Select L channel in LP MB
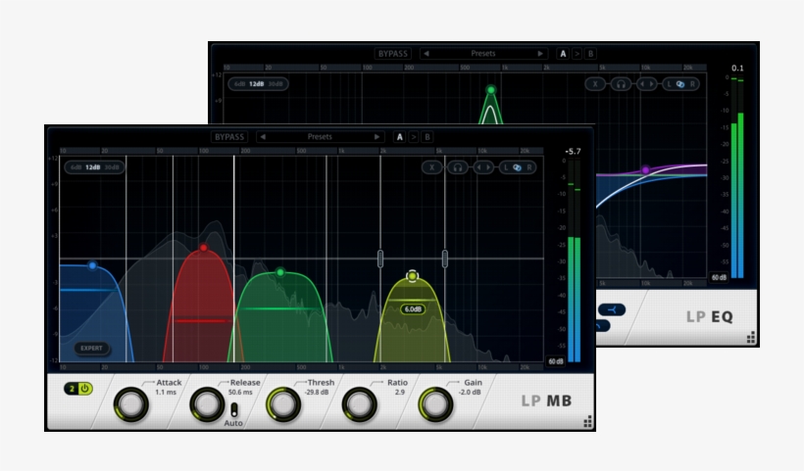Image resolution: width=804 pixels, height=471 pixels. 506,167
